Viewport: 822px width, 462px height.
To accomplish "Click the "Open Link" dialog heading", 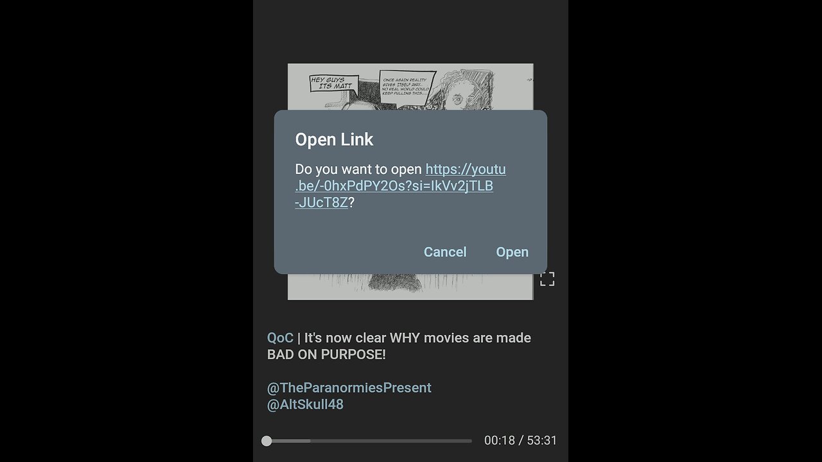I will point(334,139).
